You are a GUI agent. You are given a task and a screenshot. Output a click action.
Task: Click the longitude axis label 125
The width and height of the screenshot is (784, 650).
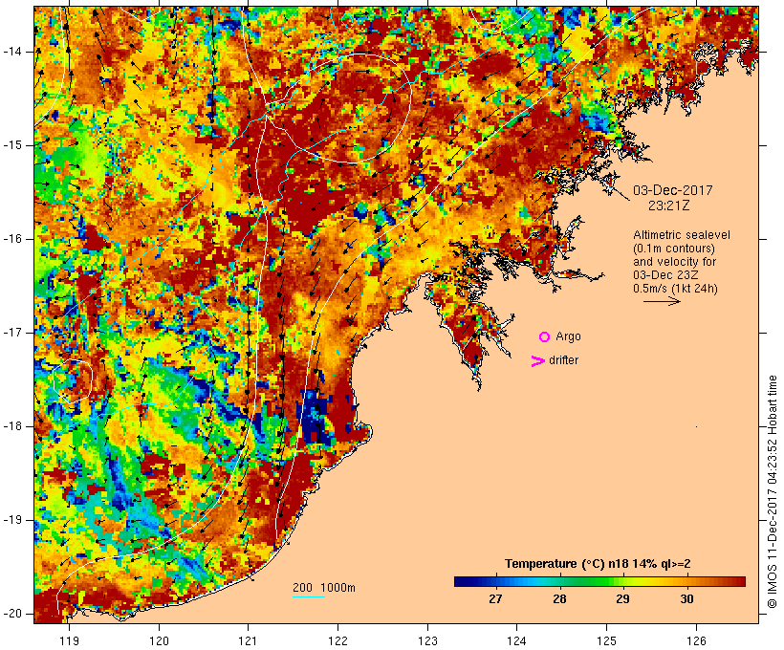(607, 640)
